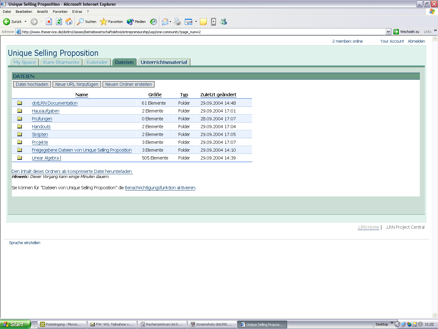438x329 pixels.
Task: Open the Startseite home icon
Action: (x=69, y=22)
